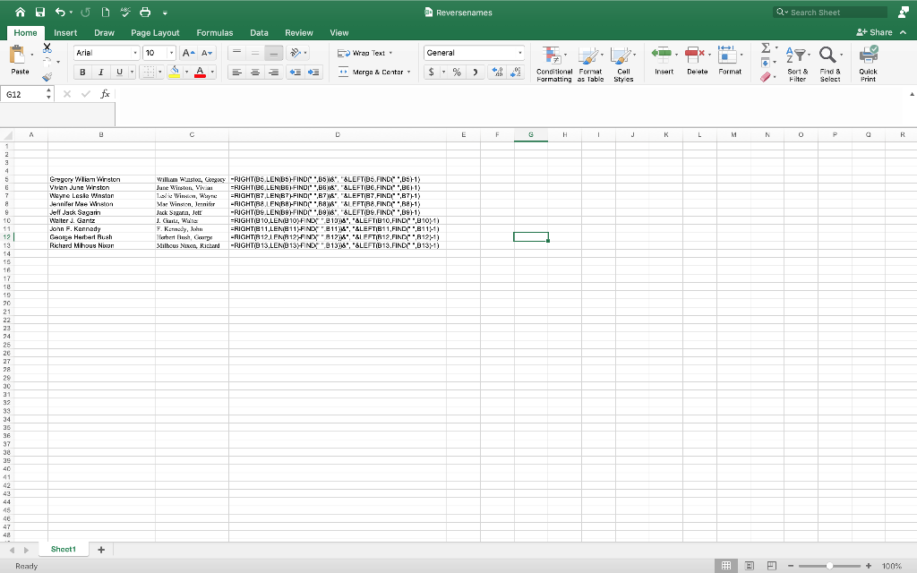The height and width of the screenshot is (573, 917).
Task: Open the font size dropdown
Action: tap(171, 54)
